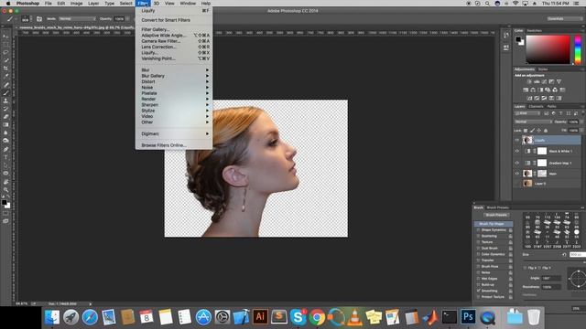Screen dimensions: 586x329
Task: Add a Curves adjustment
Action: pyautogui.click(x=544, y=81)
